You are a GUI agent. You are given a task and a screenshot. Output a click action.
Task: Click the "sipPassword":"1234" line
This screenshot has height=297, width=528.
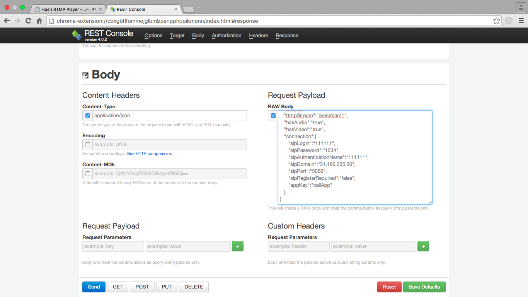(313, 150)
